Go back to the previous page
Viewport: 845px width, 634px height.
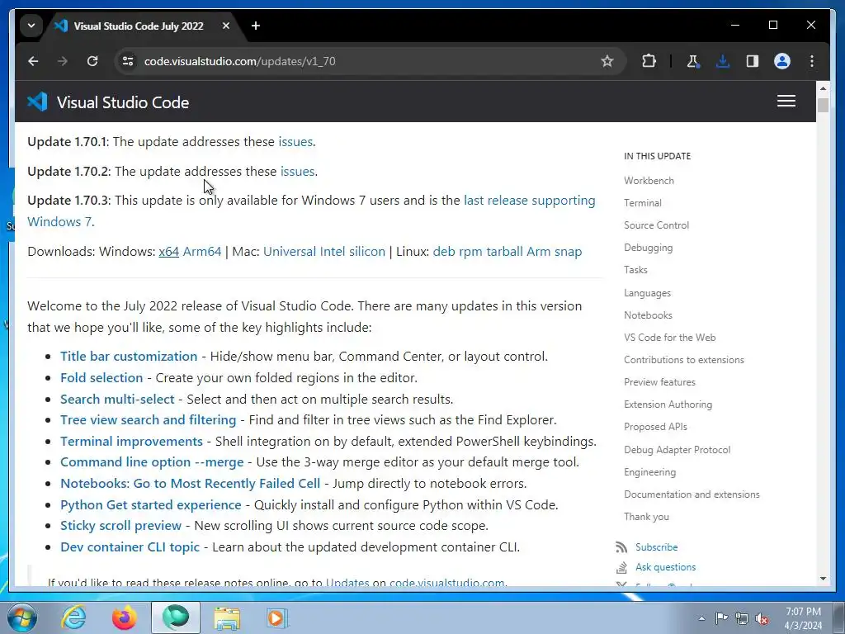(x=33, y=61)
